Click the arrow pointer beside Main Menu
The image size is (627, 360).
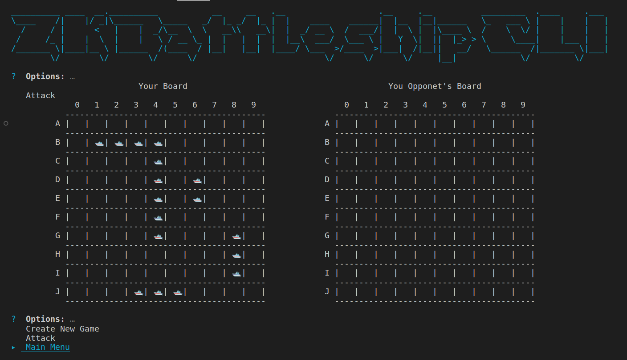(x=14, y=347)
